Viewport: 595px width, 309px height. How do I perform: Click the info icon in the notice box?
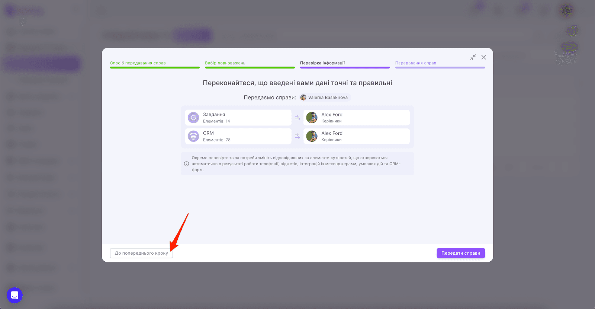click(x=187, y=164)
